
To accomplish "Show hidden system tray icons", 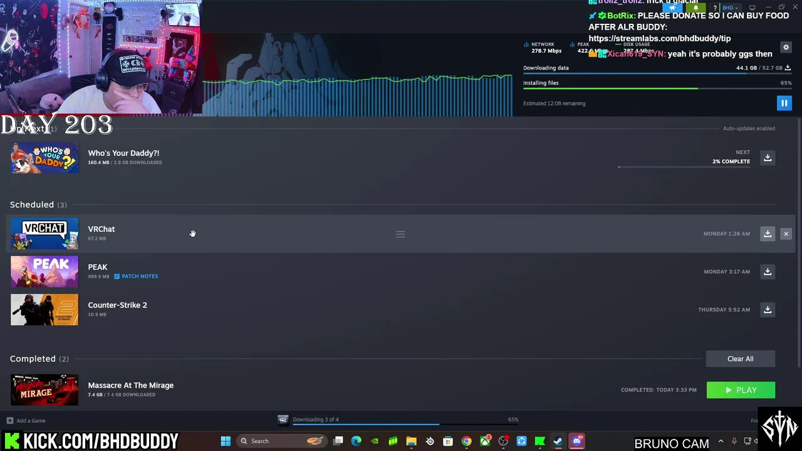I will point(721,442).
